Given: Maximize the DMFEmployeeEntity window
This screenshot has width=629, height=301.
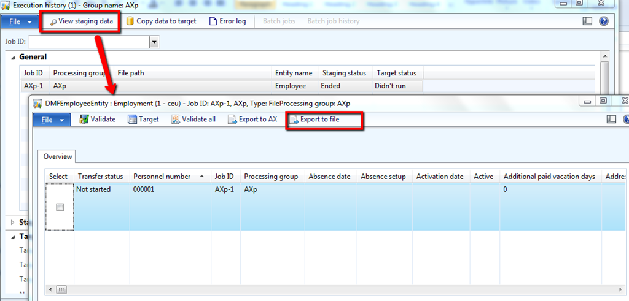Looking at the screenshot, I should pyautogui.click(x=603, y=101).
